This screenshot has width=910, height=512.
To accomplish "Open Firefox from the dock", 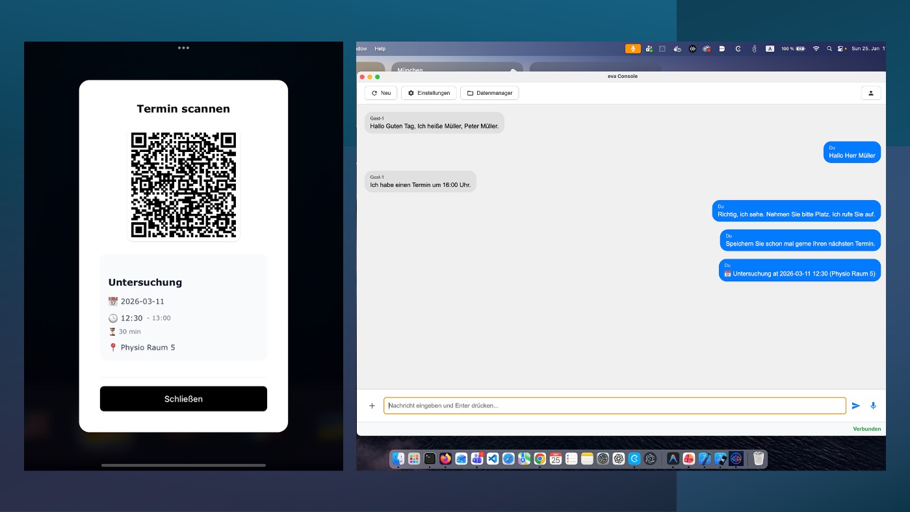I will point(445,459).
